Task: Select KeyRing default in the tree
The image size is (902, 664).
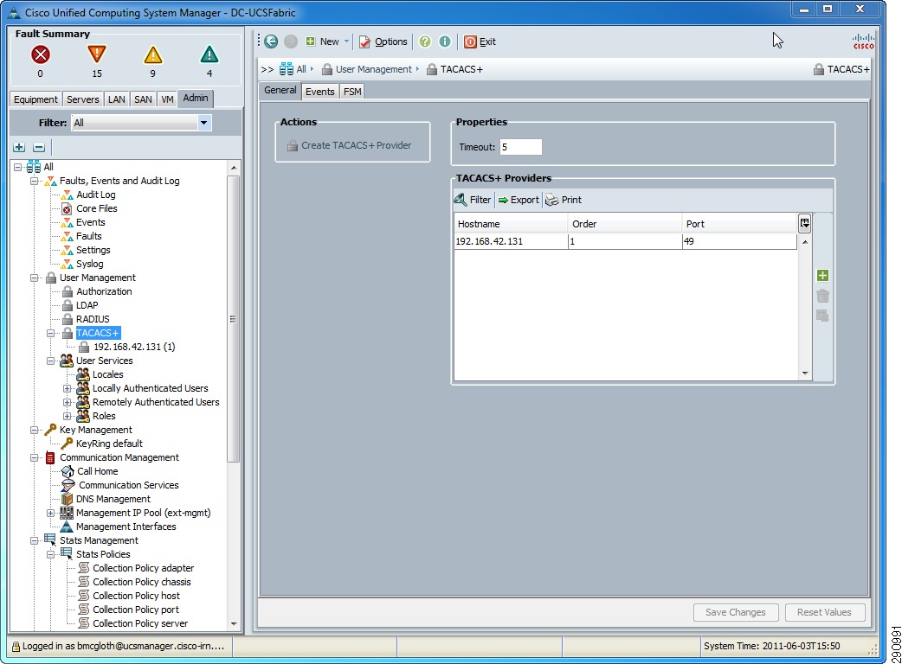Action: pyautogui.click(x=109, y=444)
